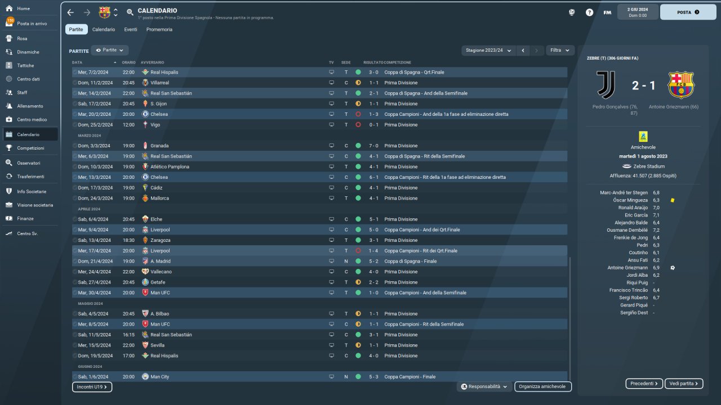The width and height of the screenshot is (721, 405).
Task: Click the Incontri U19 button
Action: point(92,387)
